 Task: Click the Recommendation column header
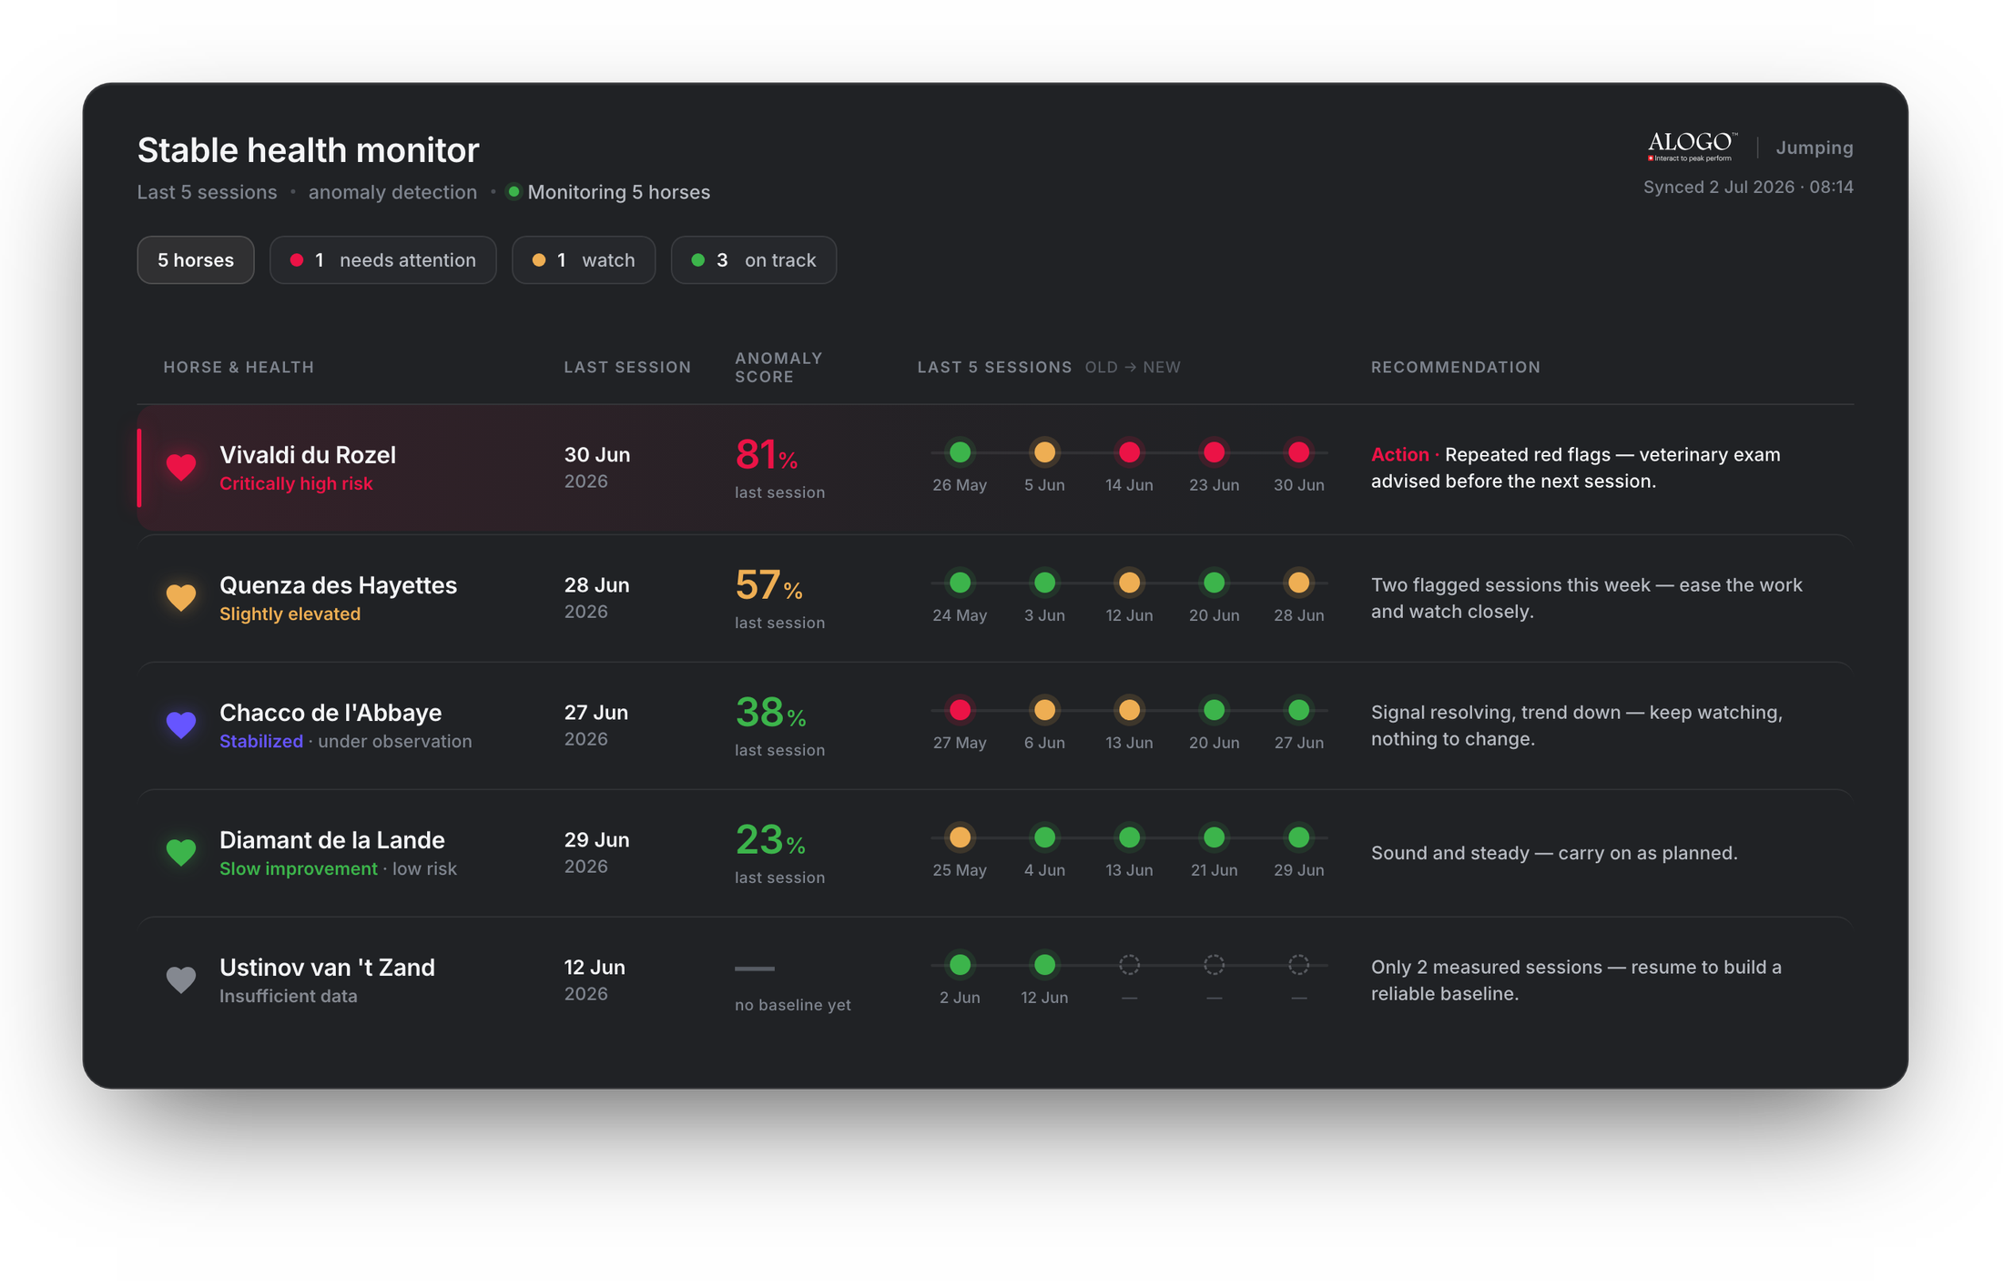point(1456,367)
